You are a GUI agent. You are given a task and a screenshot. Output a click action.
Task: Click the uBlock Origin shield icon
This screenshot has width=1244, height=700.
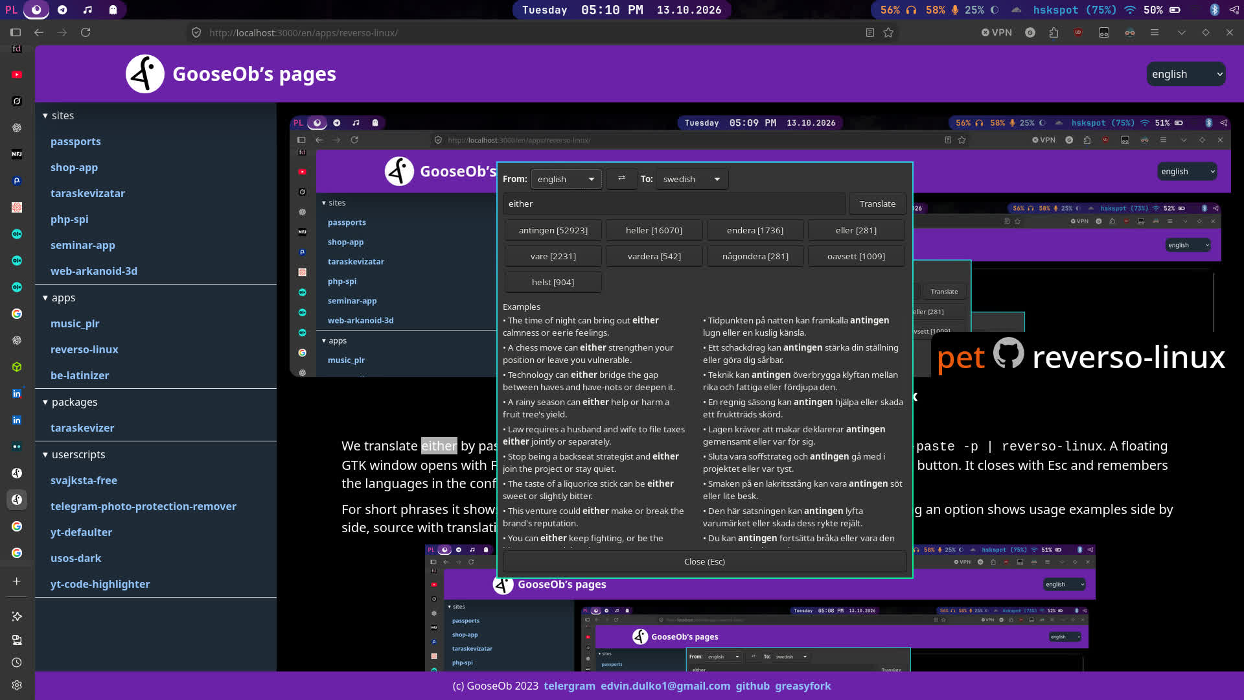pyautogui.click(x=1078, y=32)
